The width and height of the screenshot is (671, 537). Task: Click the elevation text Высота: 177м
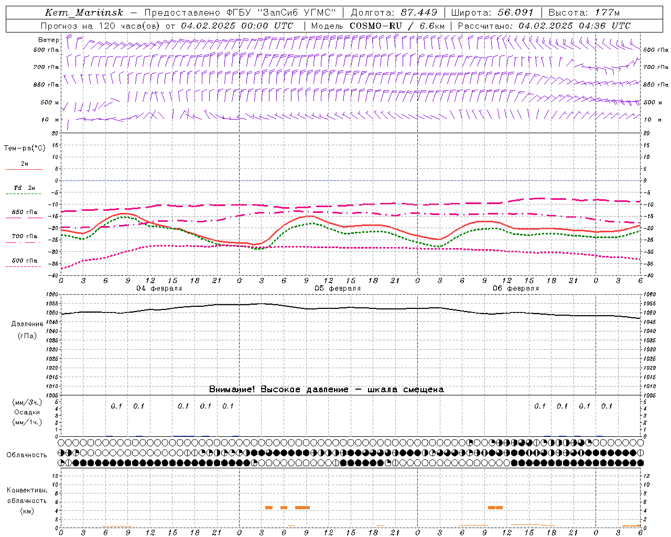(584, 13)
